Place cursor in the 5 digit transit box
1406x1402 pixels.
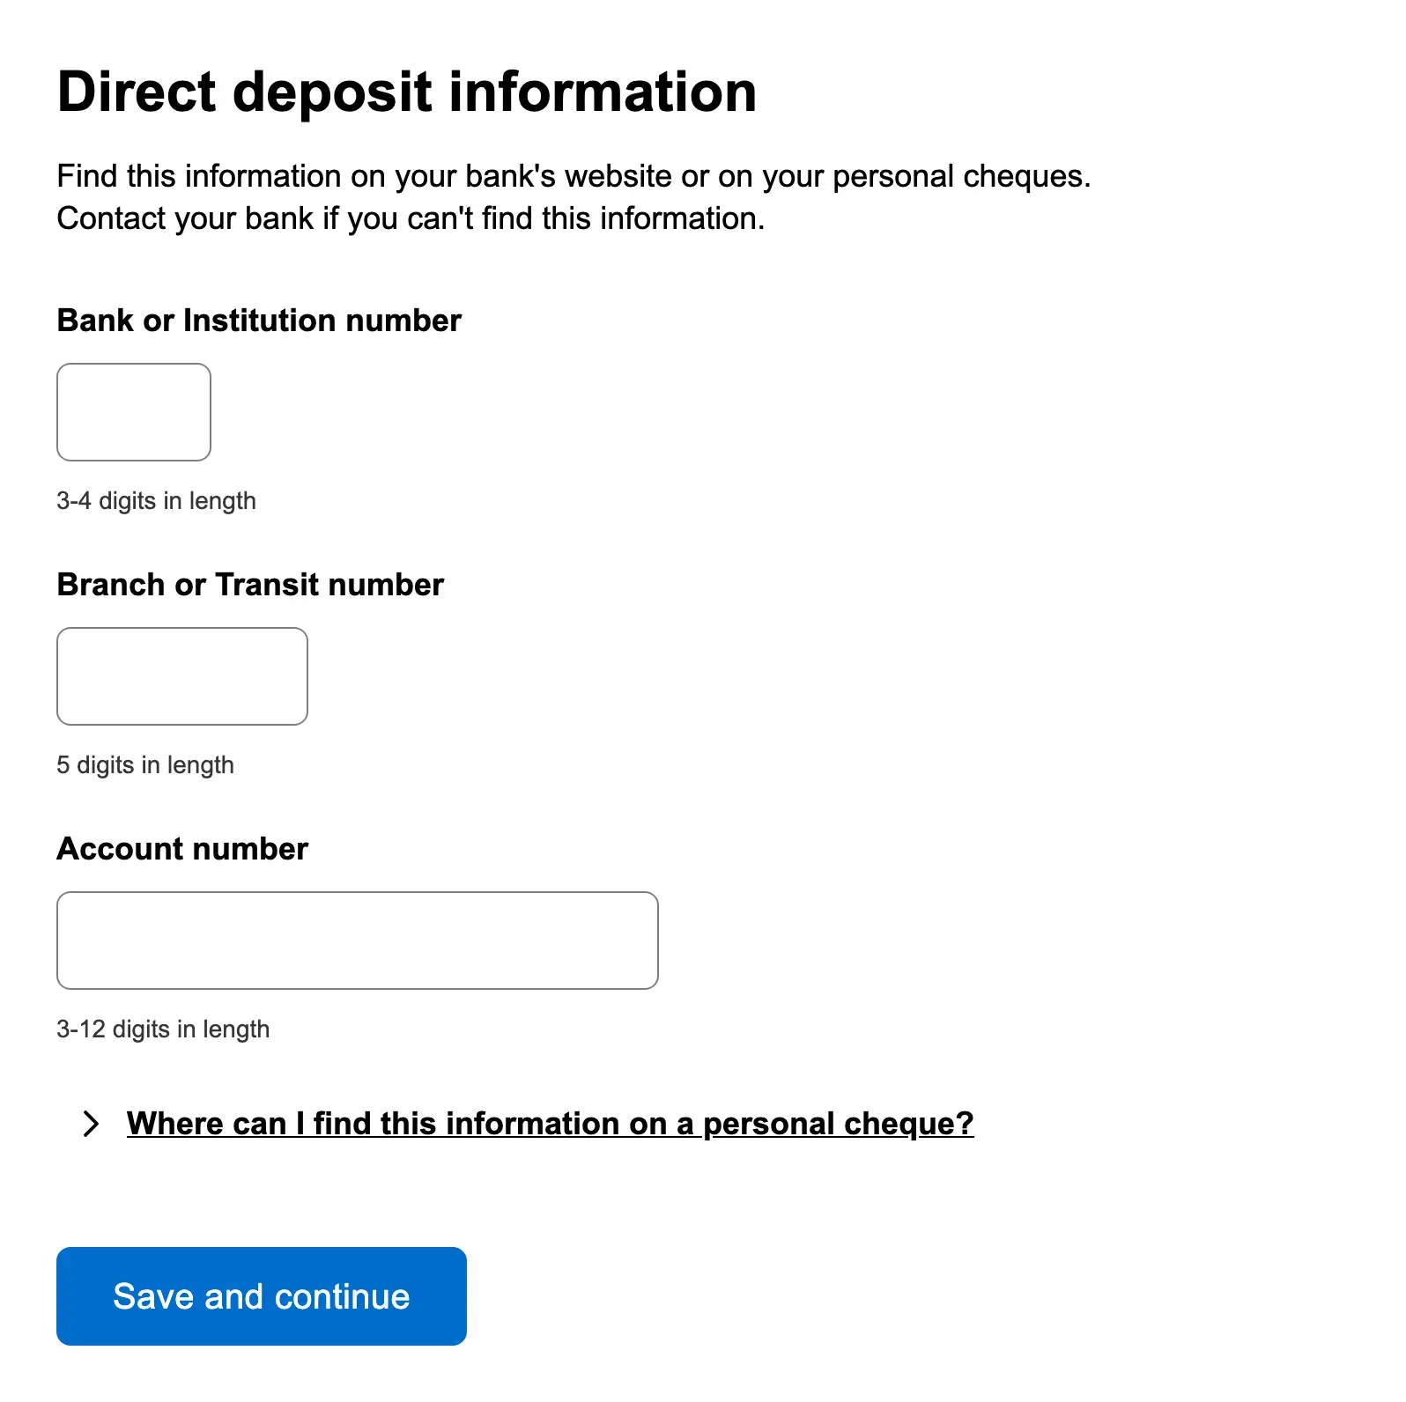click(182, 676)
